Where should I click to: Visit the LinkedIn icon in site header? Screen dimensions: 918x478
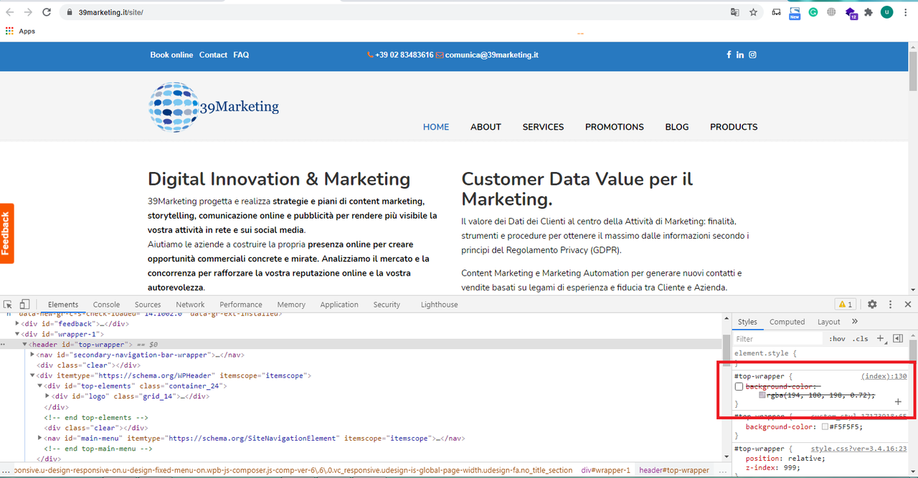tap(740, 54)
